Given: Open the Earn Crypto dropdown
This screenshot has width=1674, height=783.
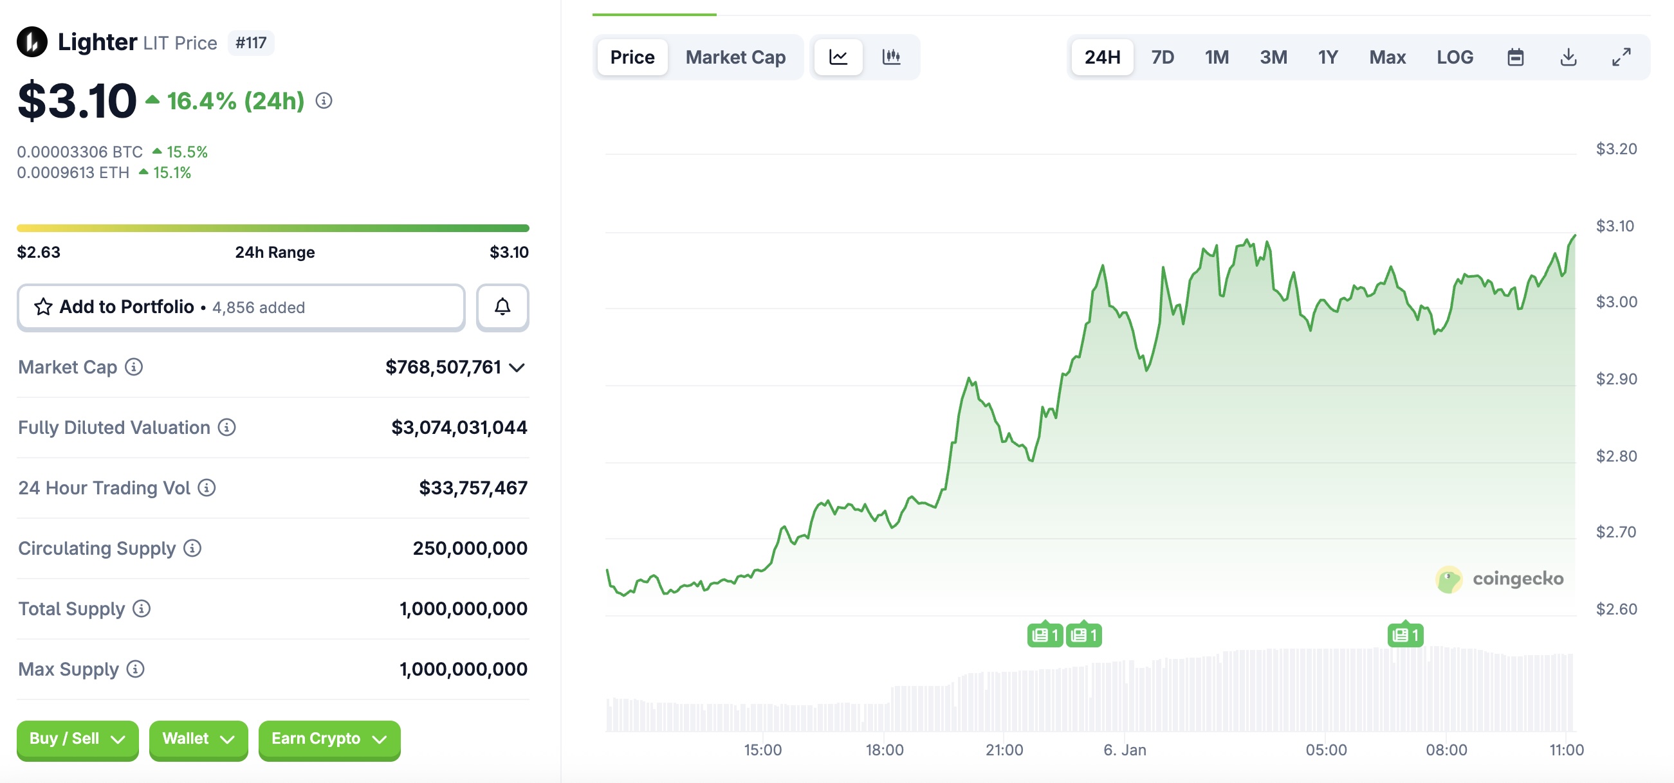Looking at the screenshot, I should [x=329, y=739].
